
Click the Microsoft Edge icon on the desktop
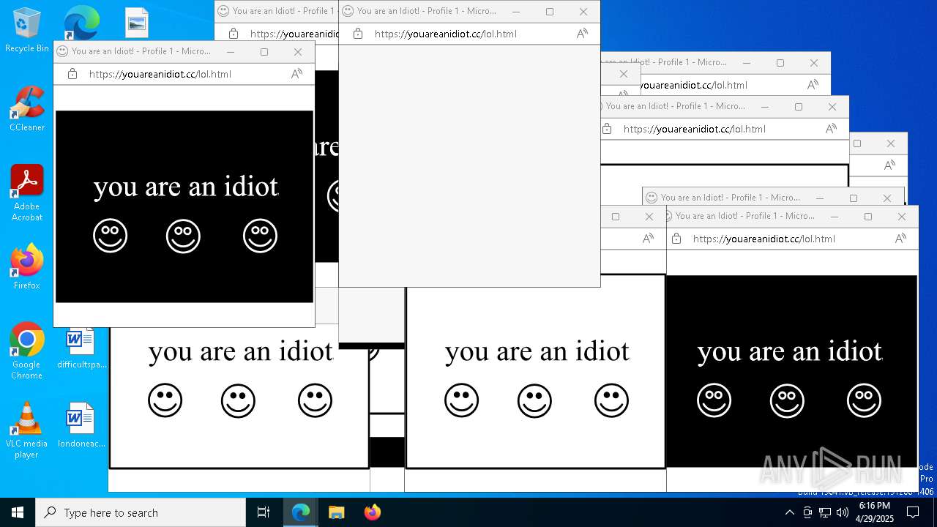point(81,23)
